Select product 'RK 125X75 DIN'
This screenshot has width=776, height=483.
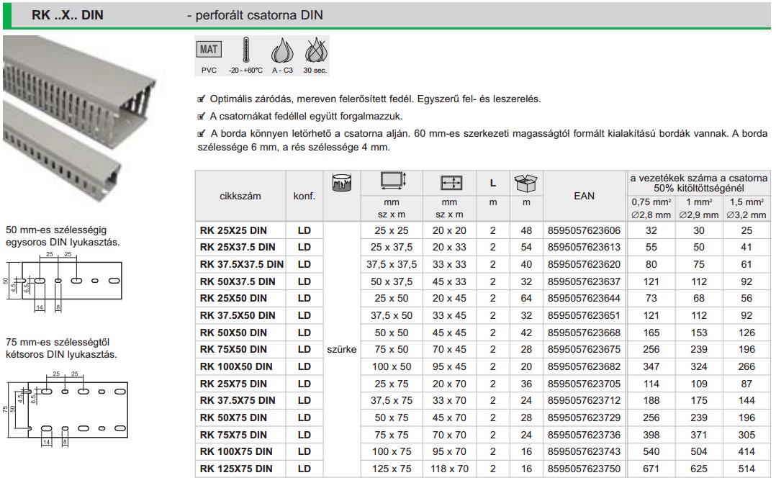pyautogui.click(x=236, y=469)
